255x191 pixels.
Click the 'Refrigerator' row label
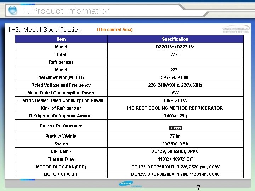[61, 62]
